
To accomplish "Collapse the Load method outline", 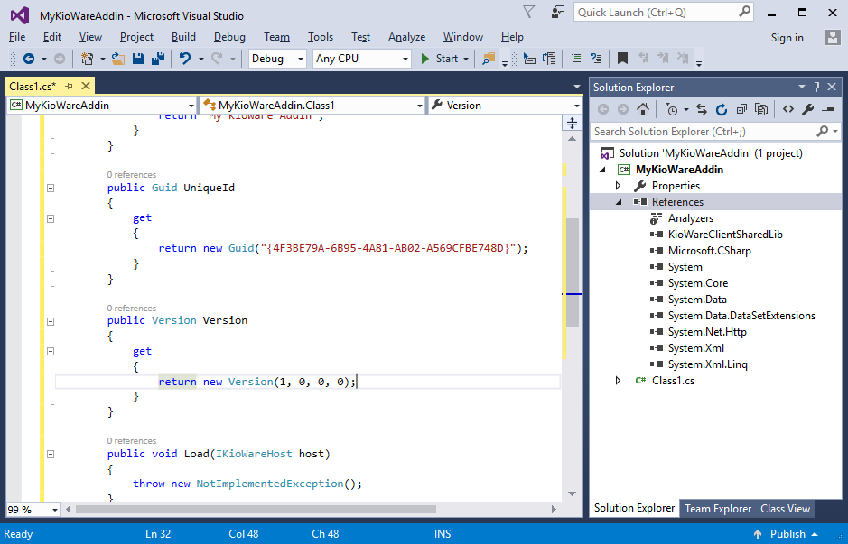I will [x=51, y=455].
